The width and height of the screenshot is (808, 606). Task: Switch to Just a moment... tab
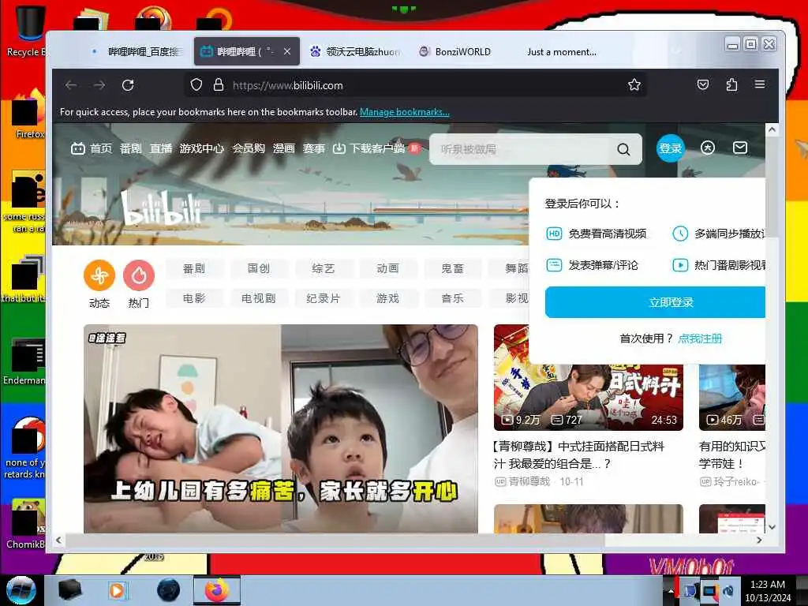pyautogui.click(x=562, y=51)
